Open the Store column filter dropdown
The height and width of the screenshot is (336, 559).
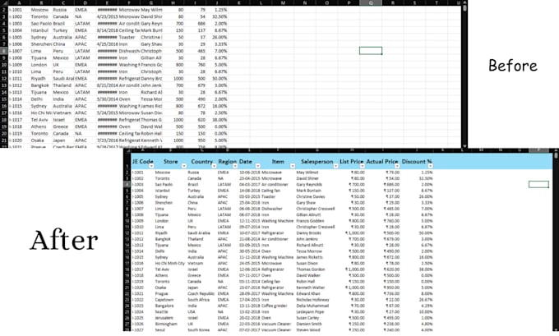[x=184, y=166]
